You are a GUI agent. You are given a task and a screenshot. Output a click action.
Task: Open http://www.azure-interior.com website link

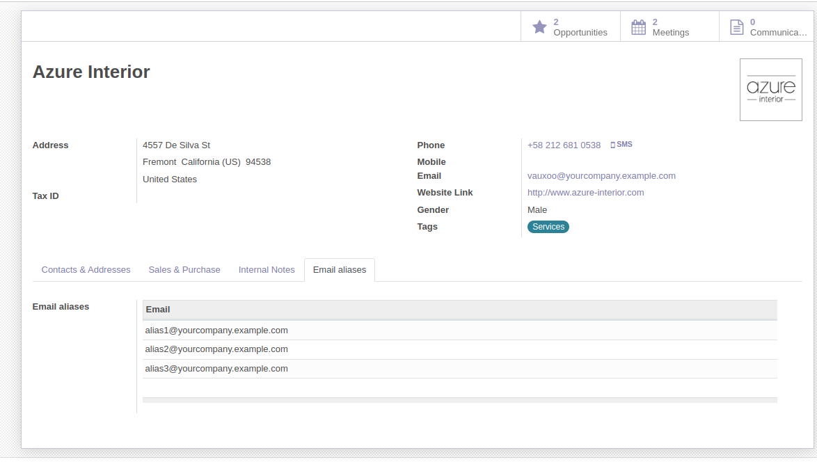(586, 193)
